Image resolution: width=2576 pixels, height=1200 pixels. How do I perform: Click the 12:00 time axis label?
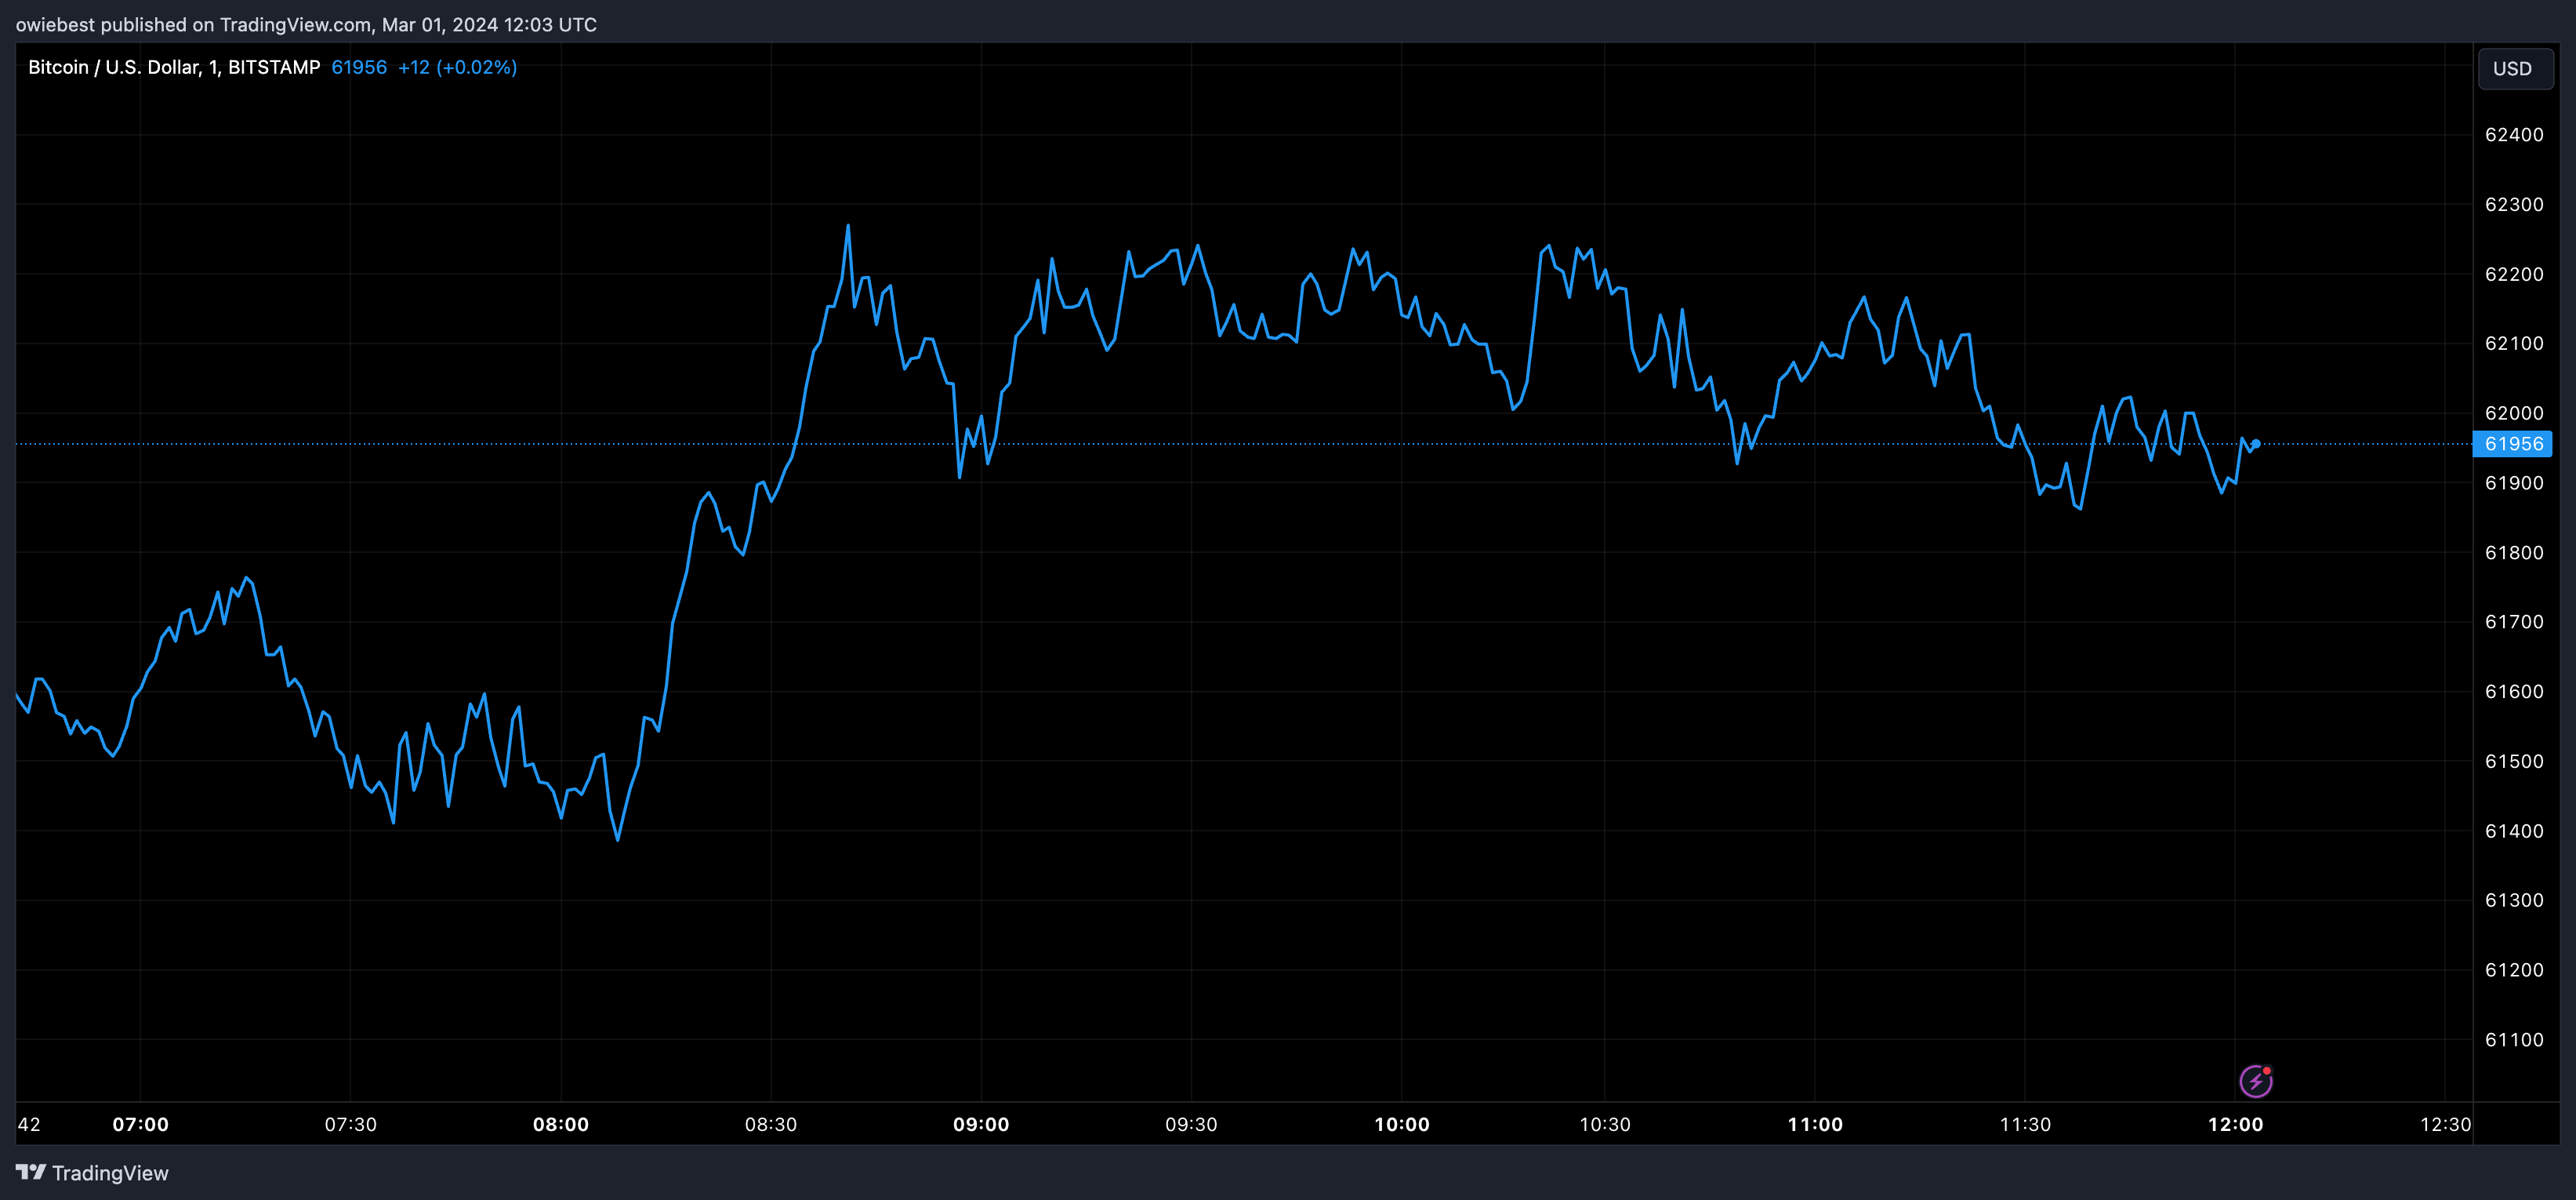click(x=2235, y=1124)
